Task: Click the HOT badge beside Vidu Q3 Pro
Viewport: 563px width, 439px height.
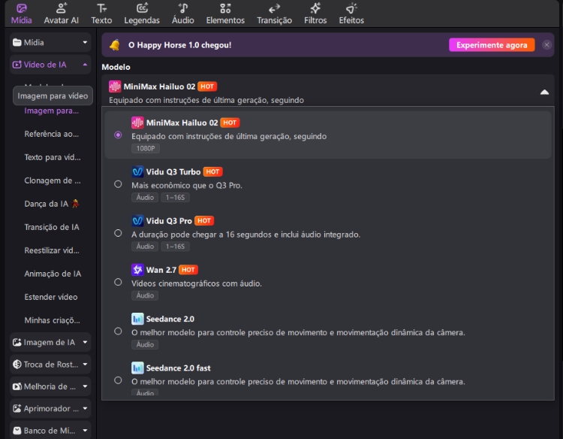Action: 204,221
